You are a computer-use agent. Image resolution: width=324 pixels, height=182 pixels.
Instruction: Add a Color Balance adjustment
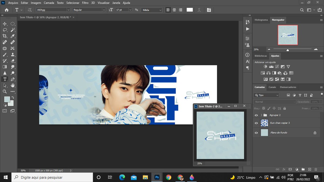(268, 73)
